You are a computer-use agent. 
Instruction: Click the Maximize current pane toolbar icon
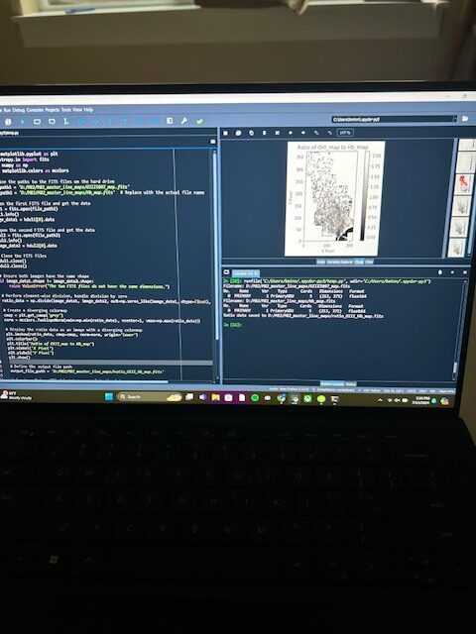click(170, 121)
